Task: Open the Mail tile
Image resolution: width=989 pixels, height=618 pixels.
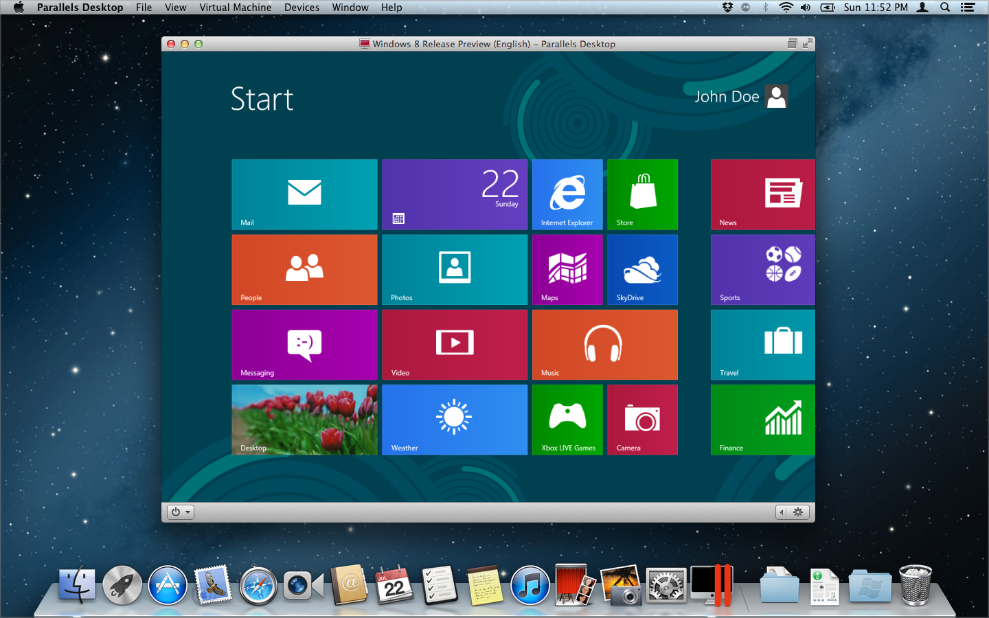Action: (x=304, y=194)
